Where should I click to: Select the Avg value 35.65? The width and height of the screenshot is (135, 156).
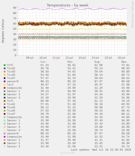[x=98, y=143]
